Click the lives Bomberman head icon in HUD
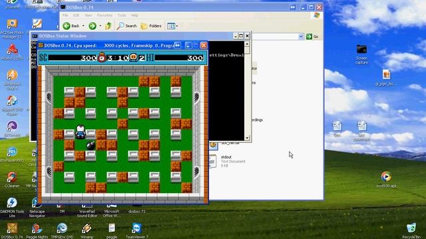 pos(133,57)
